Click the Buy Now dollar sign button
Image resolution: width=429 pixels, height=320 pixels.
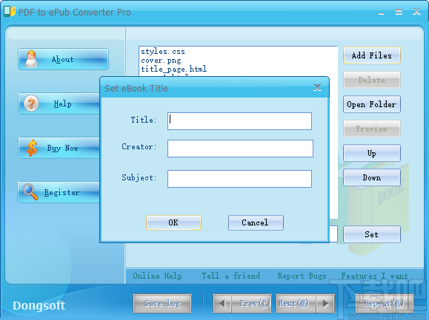click(x=59, y=148)
